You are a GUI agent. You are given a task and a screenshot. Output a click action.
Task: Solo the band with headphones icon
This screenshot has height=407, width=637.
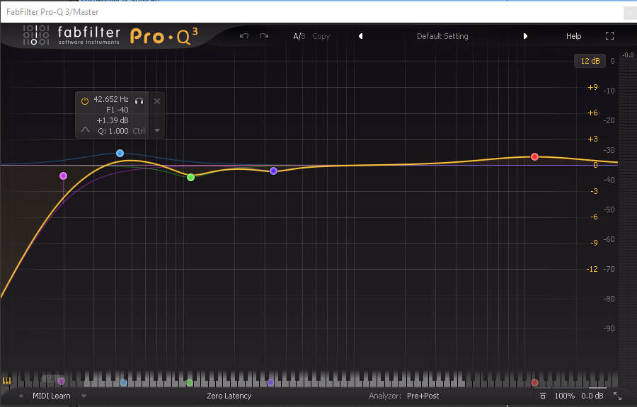139,101
